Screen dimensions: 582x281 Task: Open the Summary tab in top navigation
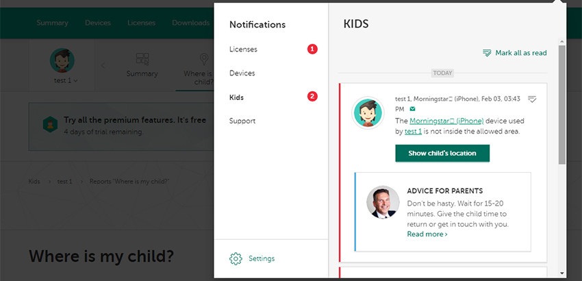point(52,23)
